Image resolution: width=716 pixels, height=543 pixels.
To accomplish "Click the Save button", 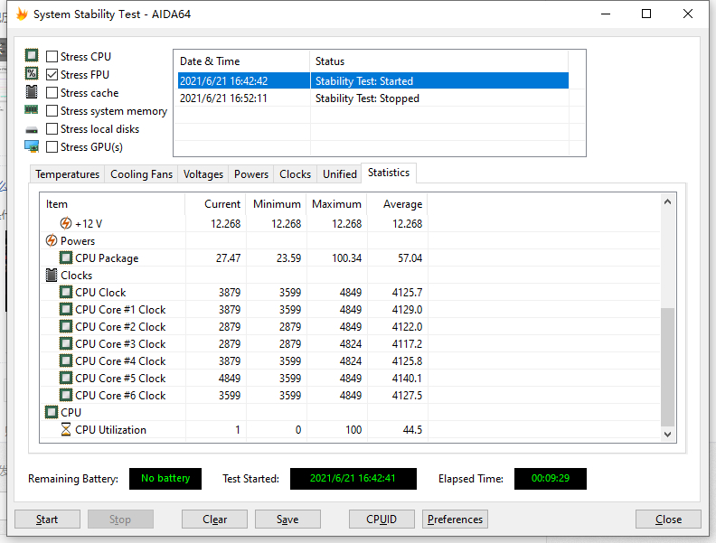I will coord(287,520).
